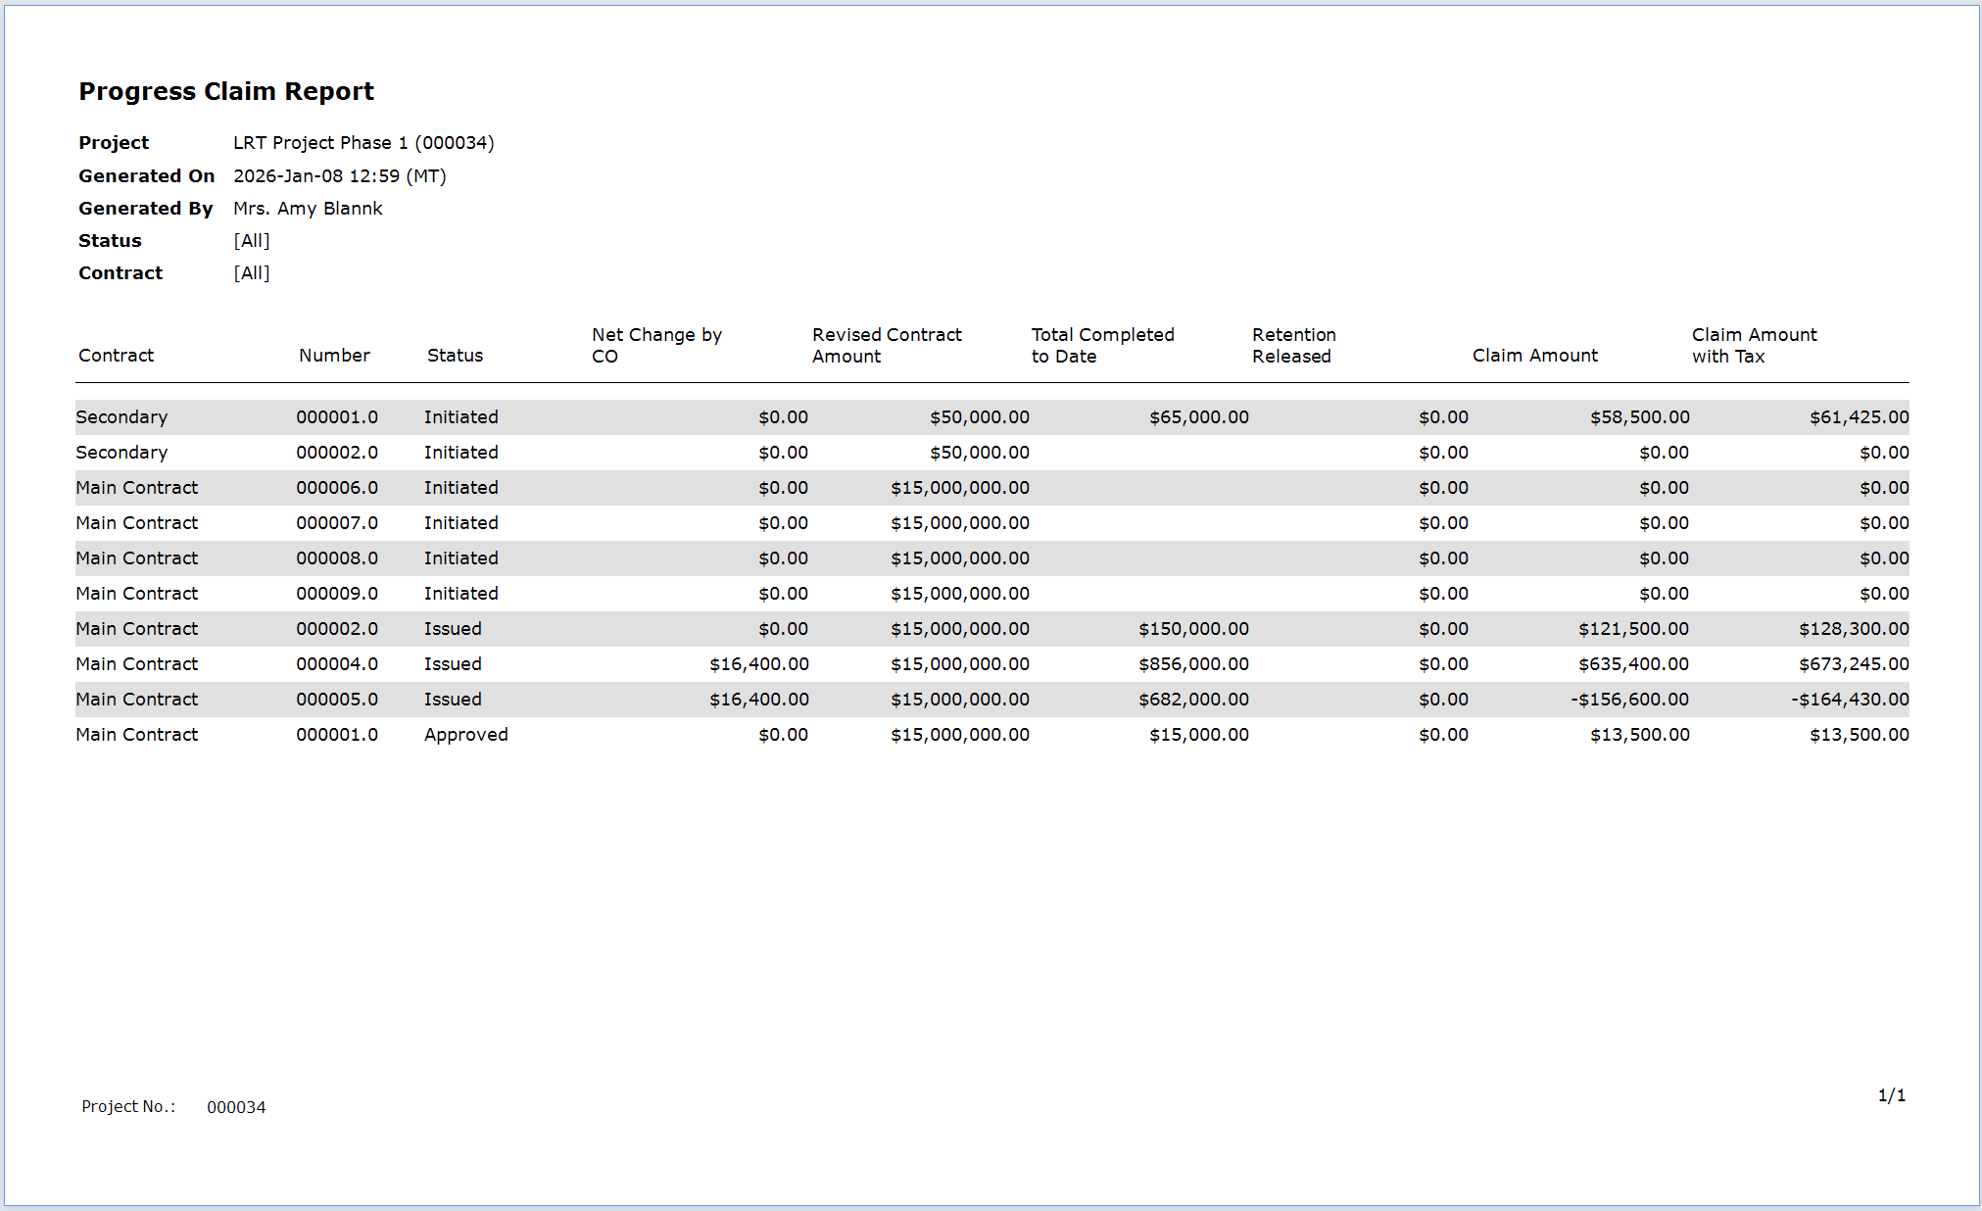This screenshot has width=1982, height=1211.
Task: Click the Issued status in claim 000004.0 row
Action: pos(453,664)
